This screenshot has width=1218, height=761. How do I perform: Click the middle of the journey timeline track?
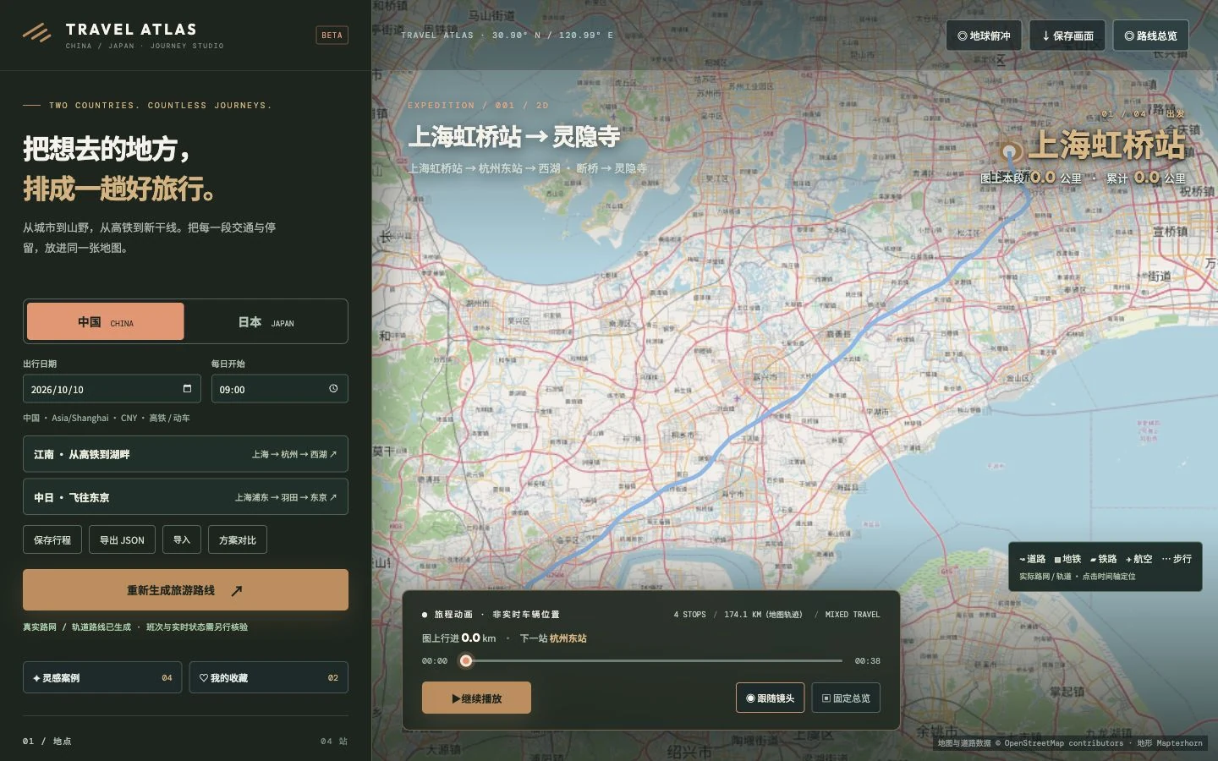651,660
